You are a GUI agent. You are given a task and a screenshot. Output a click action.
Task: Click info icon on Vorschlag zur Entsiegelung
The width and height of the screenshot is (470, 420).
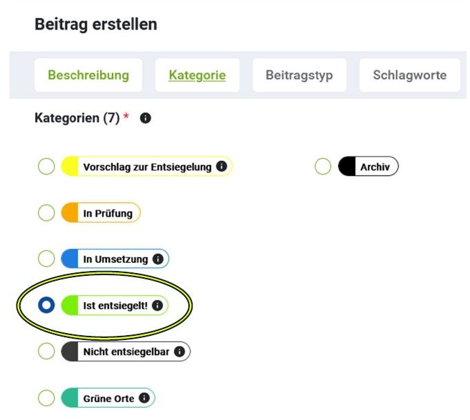click(x=221, y=166)
